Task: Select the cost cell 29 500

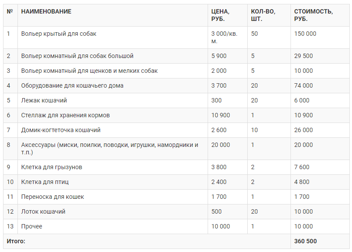Action: click(x=320, y=56)
